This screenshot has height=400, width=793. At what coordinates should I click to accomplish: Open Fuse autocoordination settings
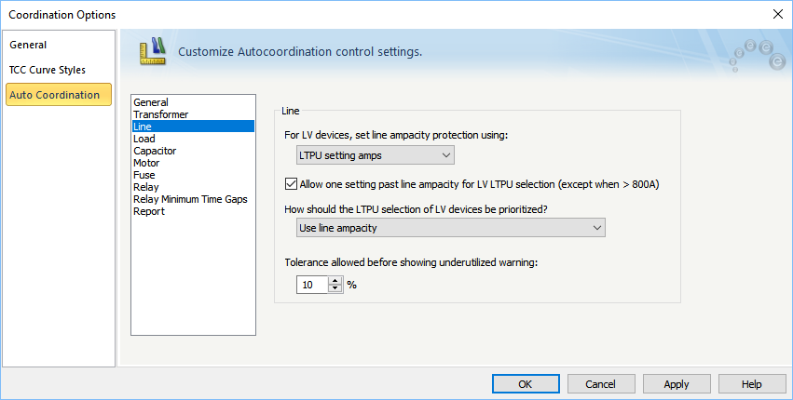(144, 175)
